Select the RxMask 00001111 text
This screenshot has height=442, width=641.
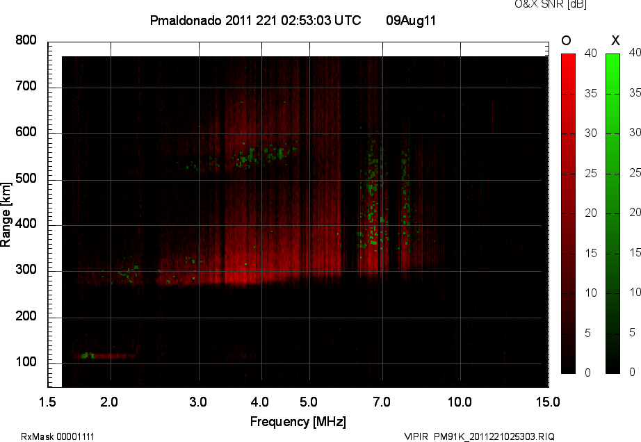click(x=58, y=436)
